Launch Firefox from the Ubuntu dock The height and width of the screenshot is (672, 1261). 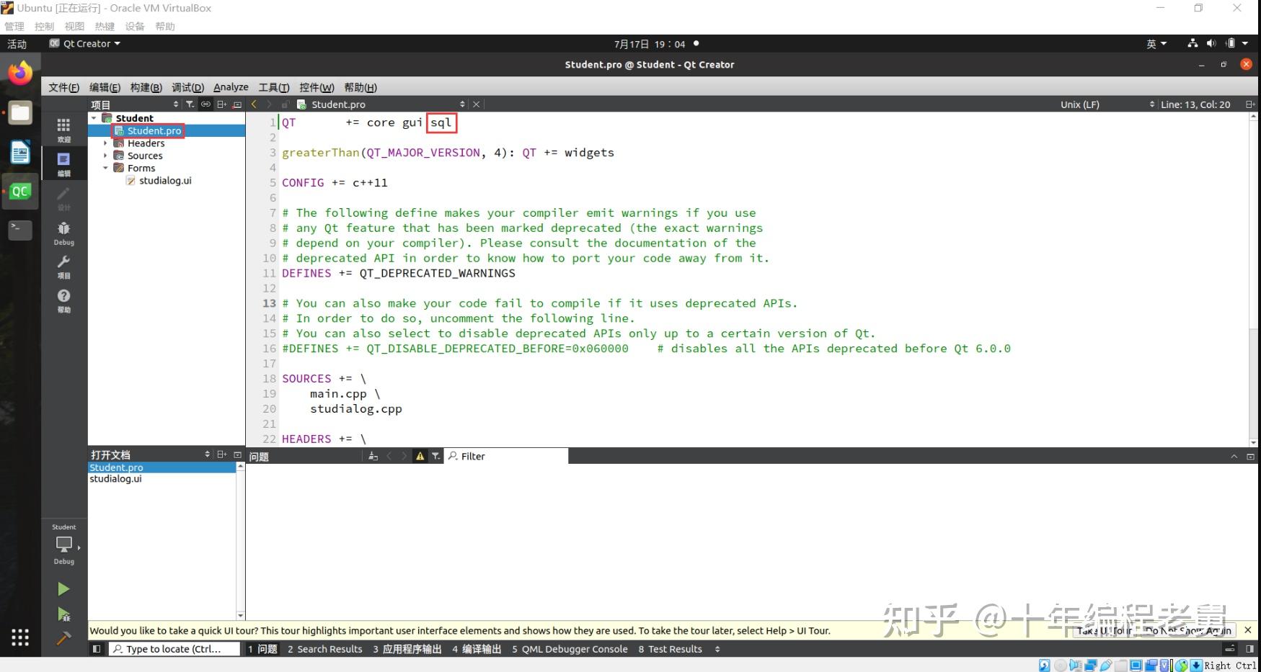(20, 72)
